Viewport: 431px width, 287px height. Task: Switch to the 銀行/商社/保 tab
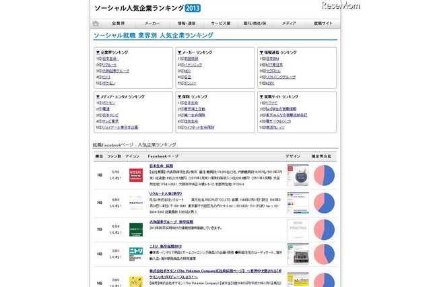tap(255, 24)
